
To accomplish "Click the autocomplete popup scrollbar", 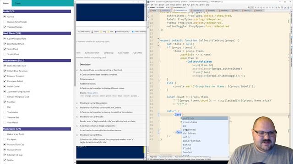I will pyautogui.click(x=229, y=130).
